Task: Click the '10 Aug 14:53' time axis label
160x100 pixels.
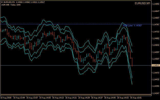Action: pyautogui.click(x=123, y=98)
